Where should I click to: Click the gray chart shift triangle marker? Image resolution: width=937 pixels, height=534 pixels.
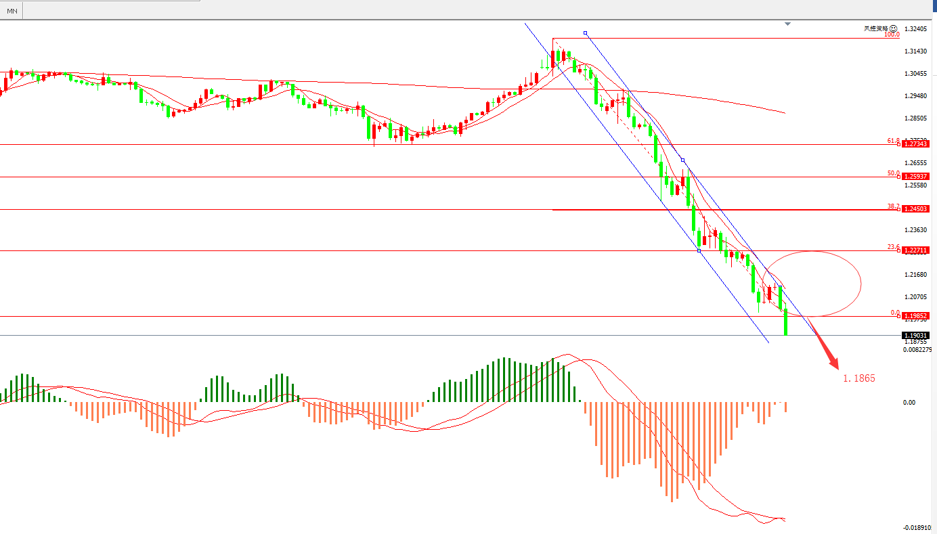pos(787,24)
